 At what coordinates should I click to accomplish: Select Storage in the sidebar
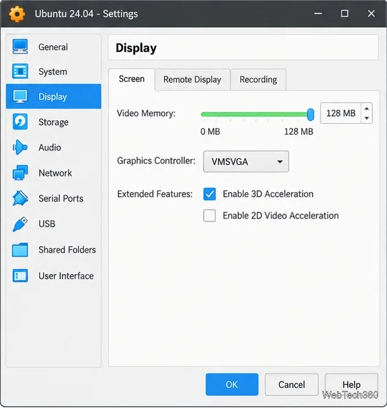point(54,122)
